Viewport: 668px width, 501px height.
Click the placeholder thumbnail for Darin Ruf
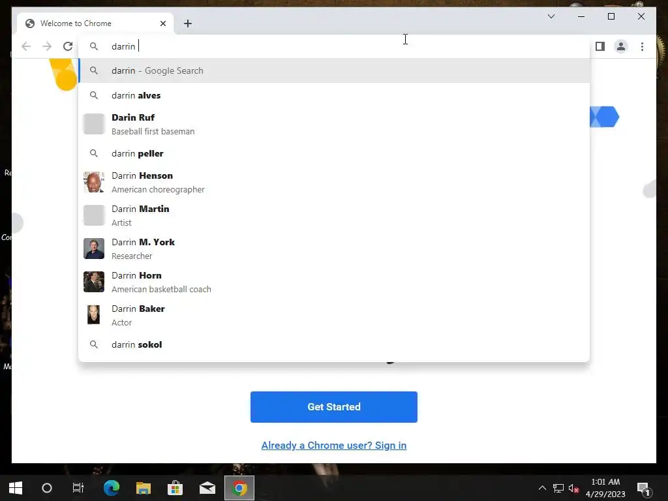pyautogui.click(x=94, y=124)
